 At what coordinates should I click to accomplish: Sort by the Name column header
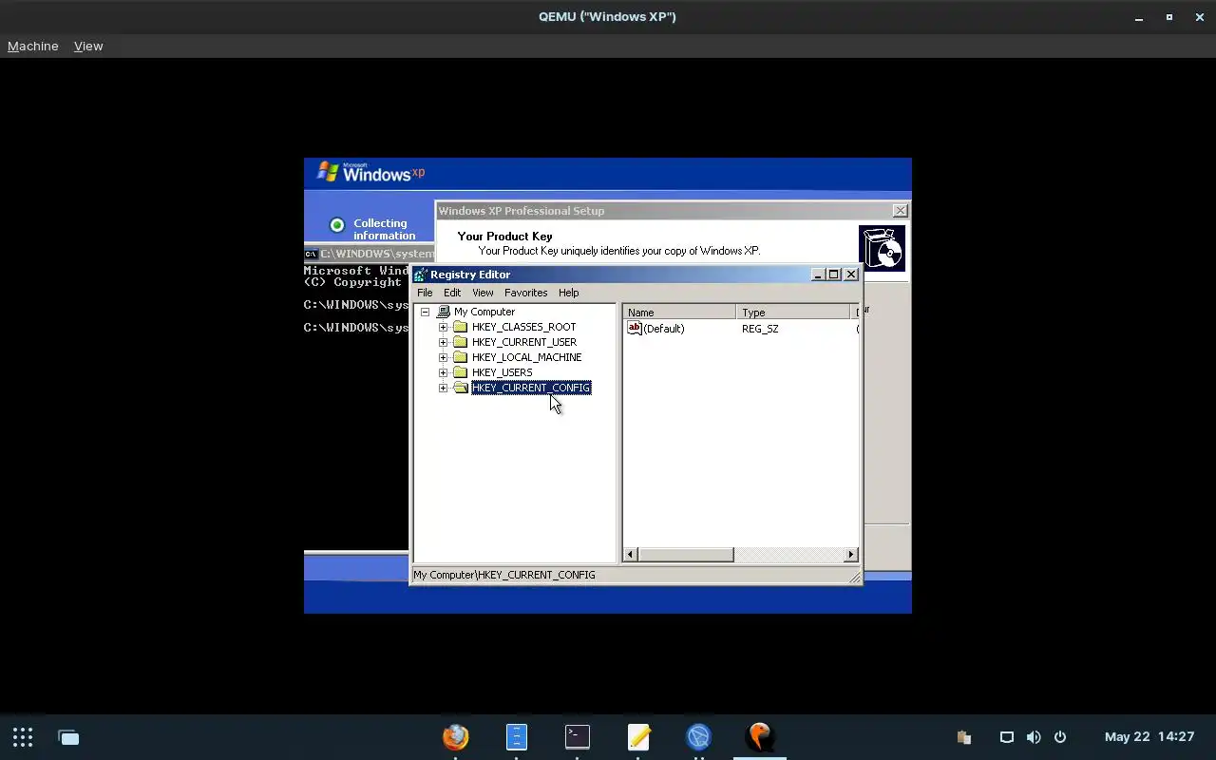coord(679,312)
